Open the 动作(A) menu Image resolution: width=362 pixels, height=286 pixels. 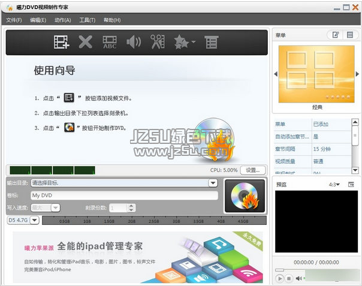tap(62, 20)
